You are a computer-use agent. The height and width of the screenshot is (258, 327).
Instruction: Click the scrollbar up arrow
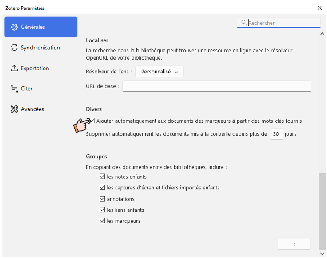click(x=322, y=34)
